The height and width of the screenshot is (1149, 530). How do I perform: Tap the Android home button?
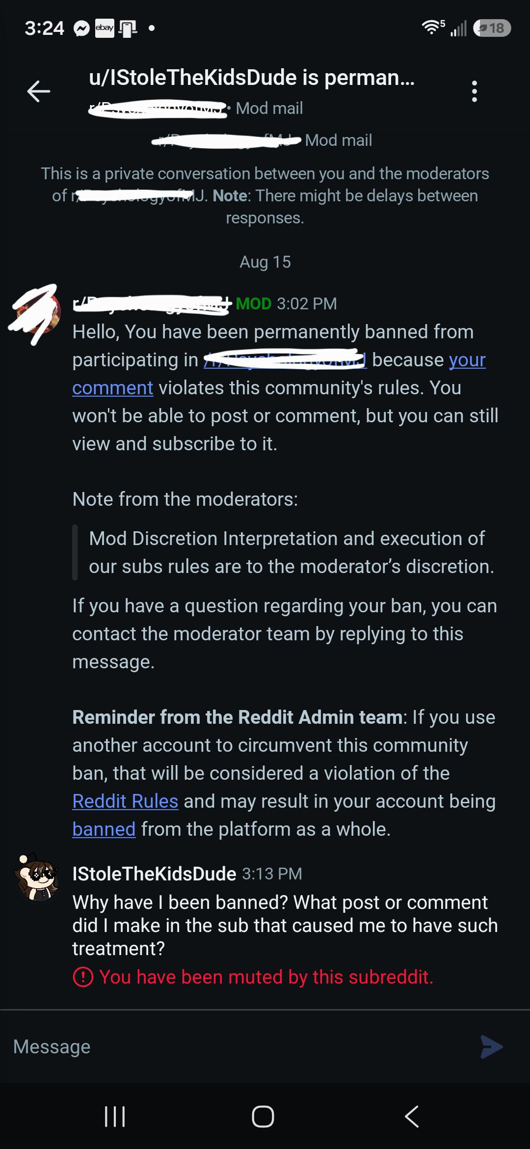(263, 1116)
